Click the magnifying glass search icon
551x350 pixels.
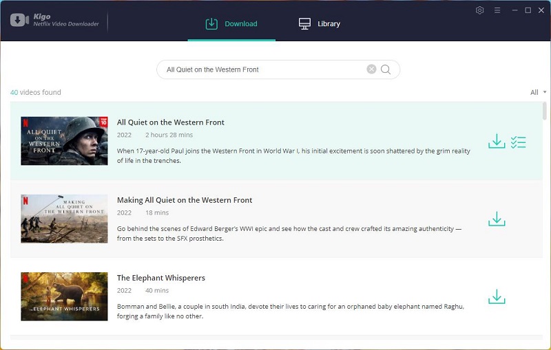(386, 69)
